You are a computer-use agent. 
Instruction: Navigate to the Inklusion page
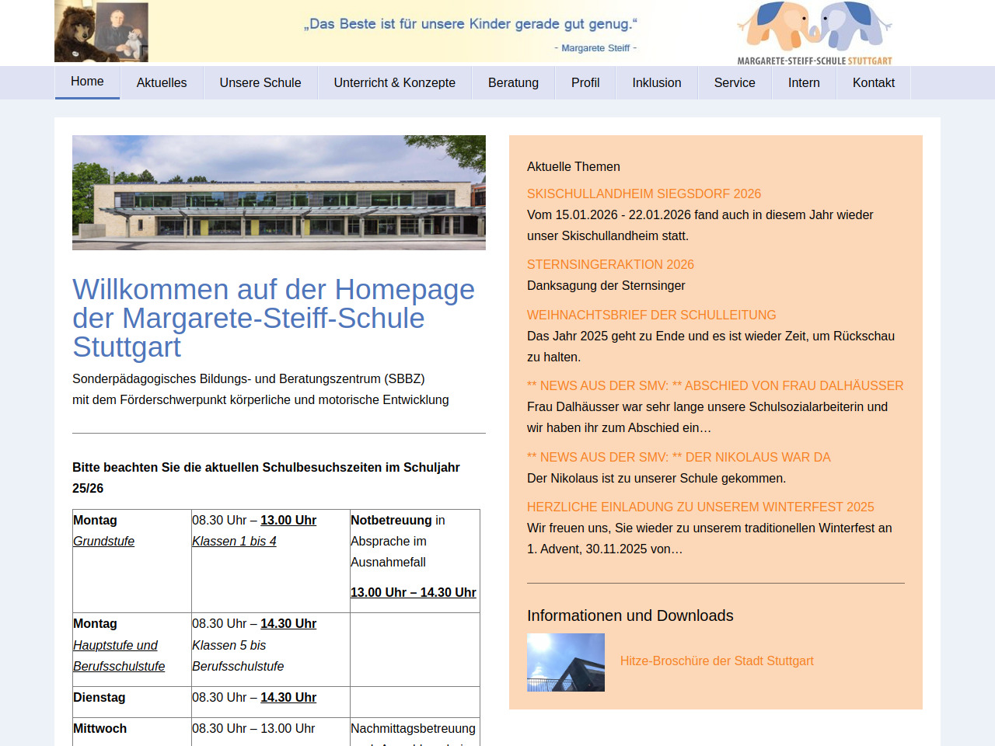pyautogui.click(x=657, y=83)
